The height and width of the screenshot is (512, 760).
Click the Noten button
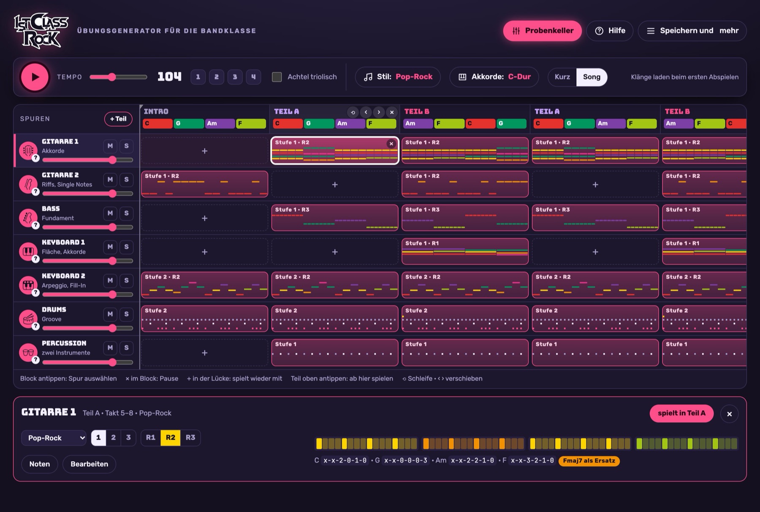point(40,464)
